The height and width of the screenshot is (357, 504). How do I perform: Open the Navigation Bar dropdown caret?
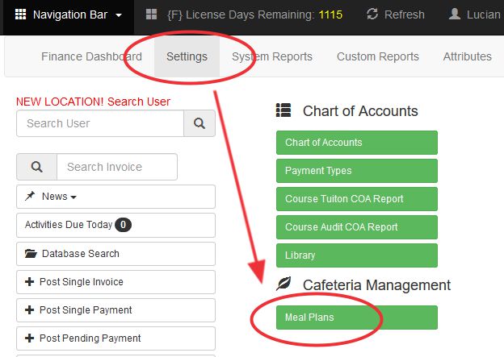pyautogui.click(x=119, y=15)
